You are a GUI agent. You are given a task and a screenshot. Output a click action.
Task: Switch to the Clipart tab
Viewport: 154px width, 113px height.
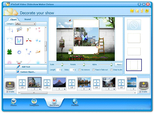coord(13,20)
